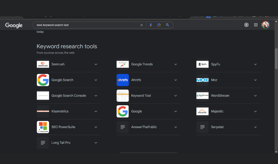This screenshot has width=278, height=164.
Task: Expand the Serpstat entry chevron
Action: [255, 127]
